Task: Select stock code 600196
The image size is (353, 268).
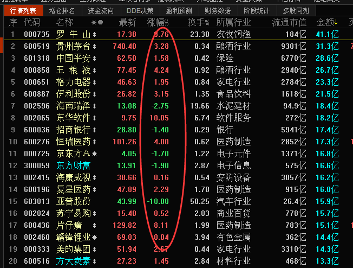Action: pyautogui.click(x=37, y=190)
